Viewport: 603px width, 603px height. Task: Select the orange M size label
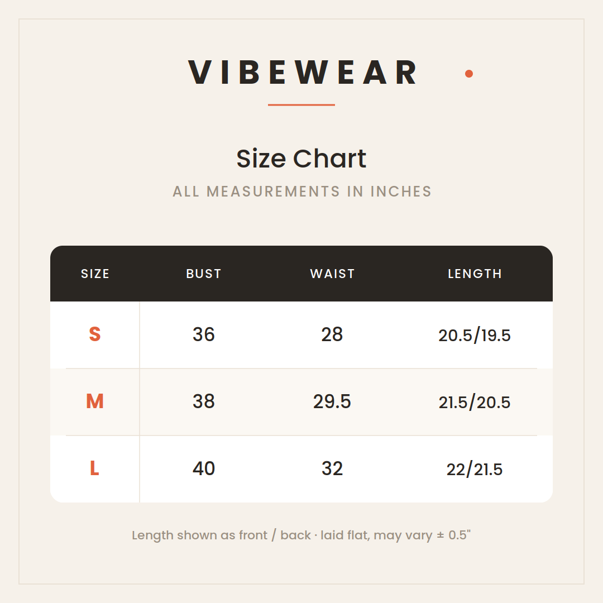pyautogui.click(x=94, y=401)
